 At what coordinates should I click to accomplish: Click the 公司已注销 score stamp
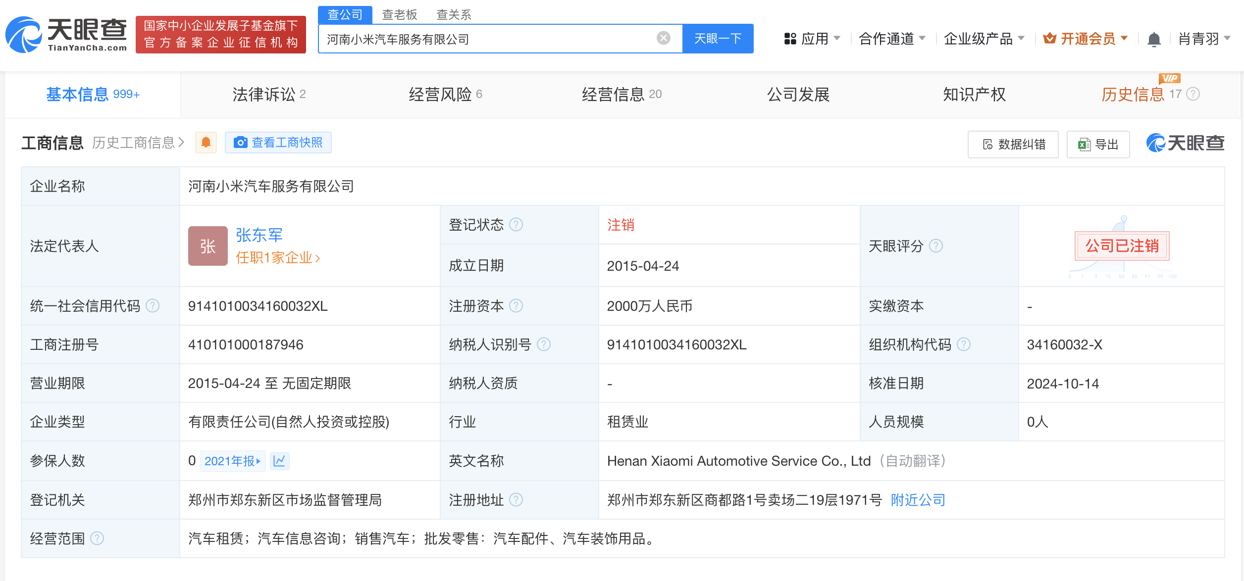[x=1122, y=246]
